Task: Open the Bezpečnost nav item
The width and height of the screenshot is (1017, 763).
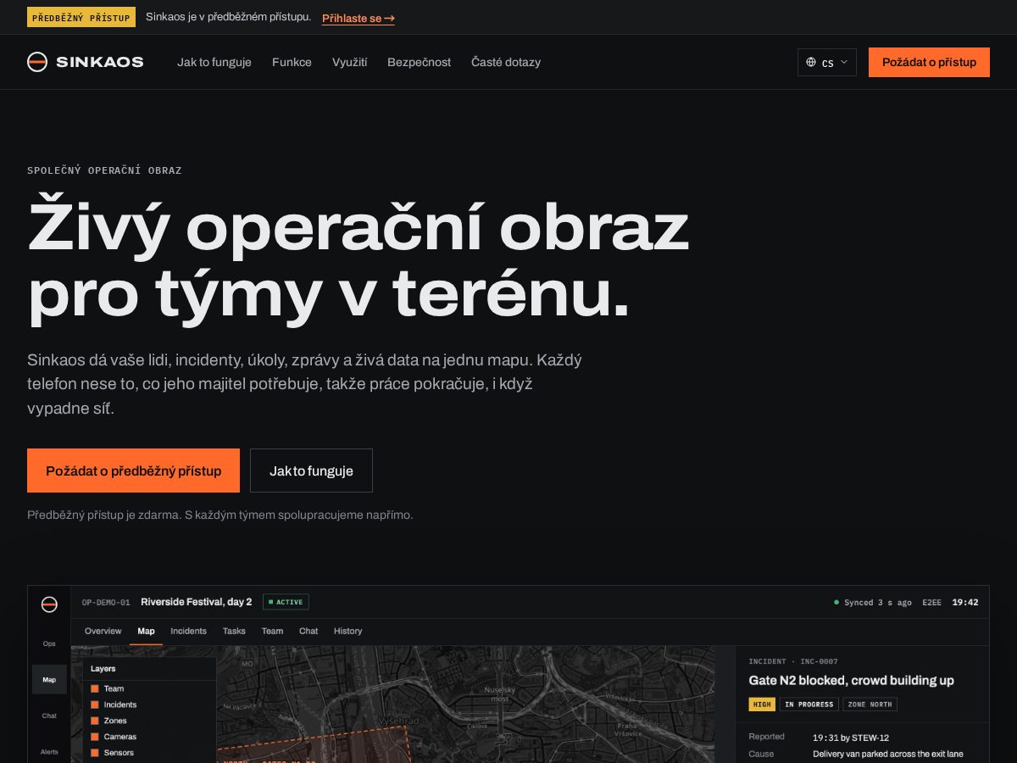Action: tap(419, 63)
